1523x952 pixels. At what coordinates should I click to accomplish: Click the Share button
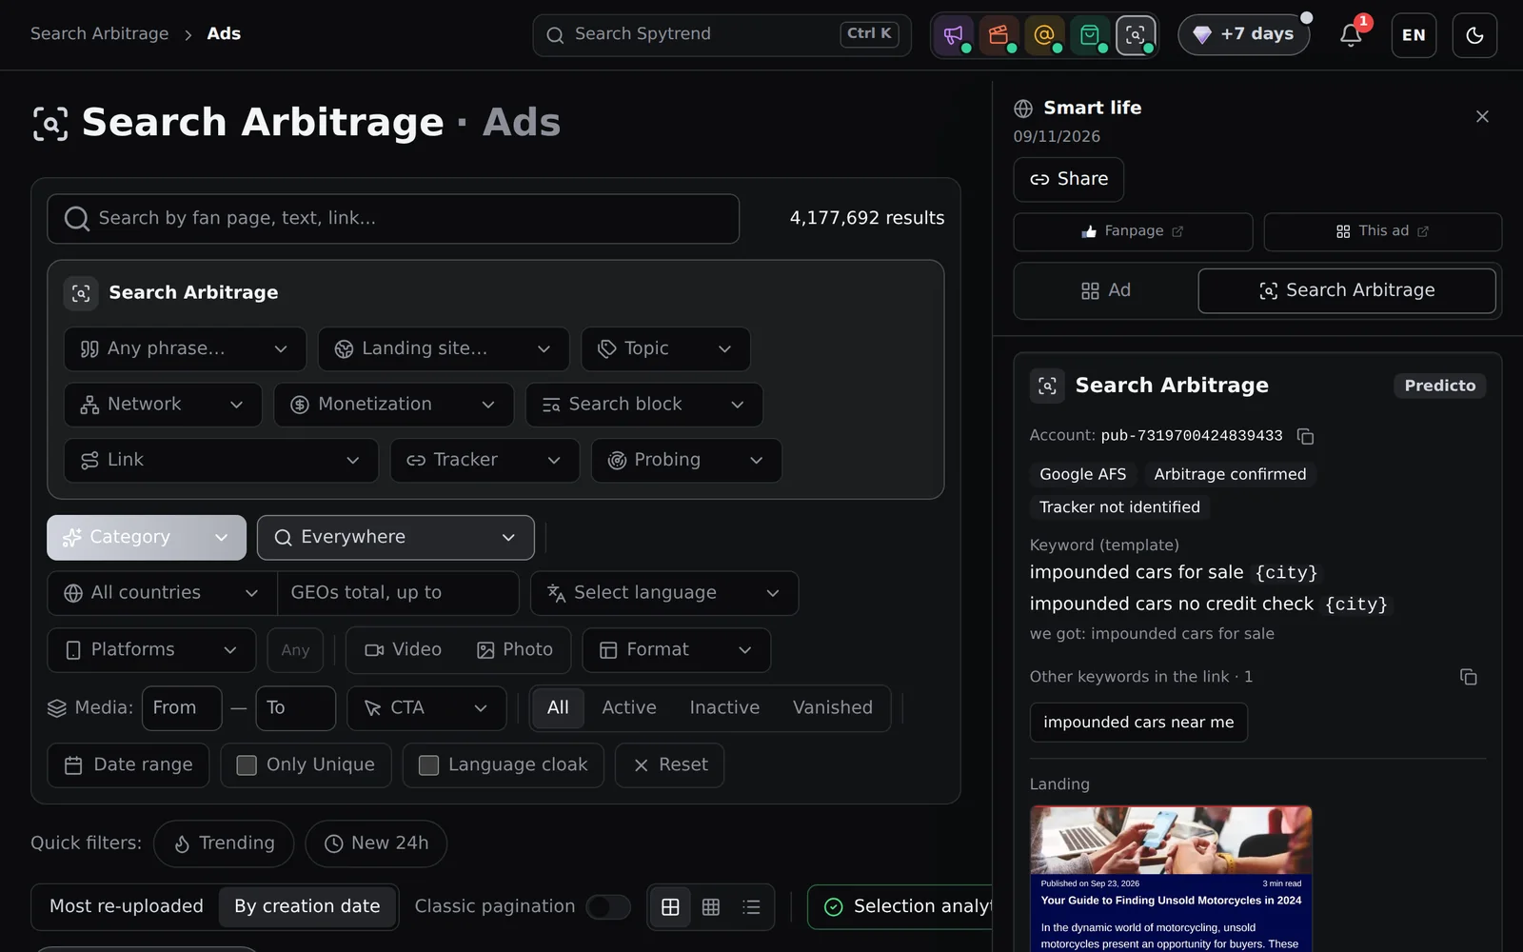(1069, 179)
